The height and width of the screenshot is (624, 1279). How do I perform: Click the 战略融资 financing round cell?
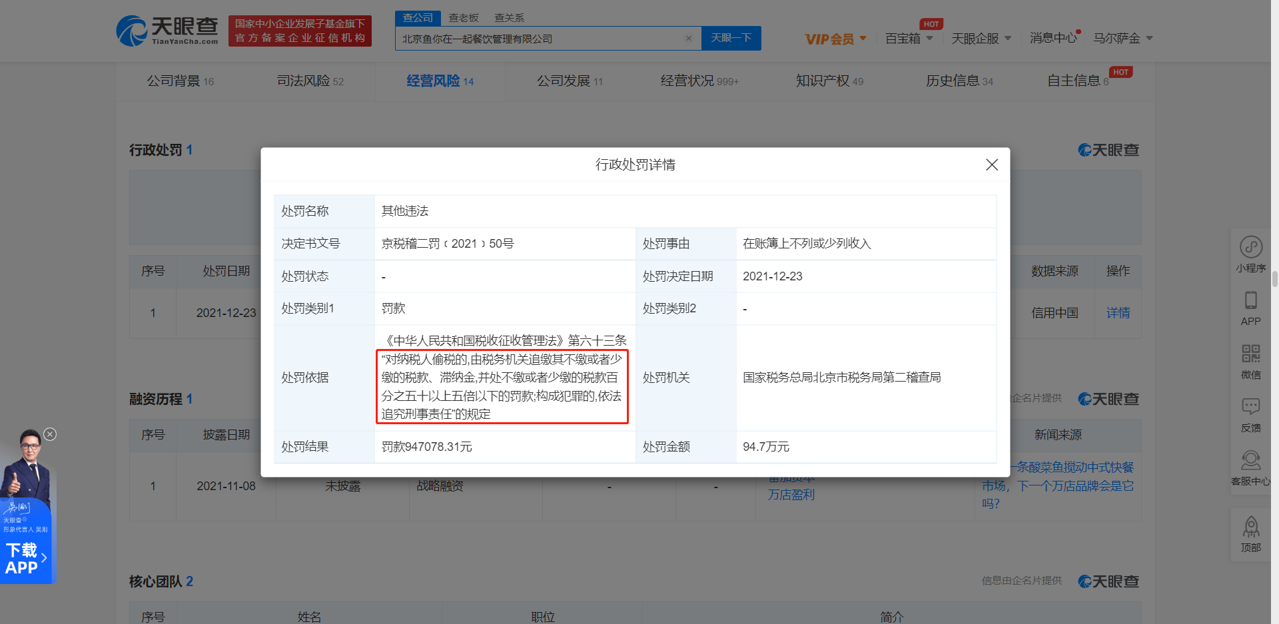click(440, 486)
